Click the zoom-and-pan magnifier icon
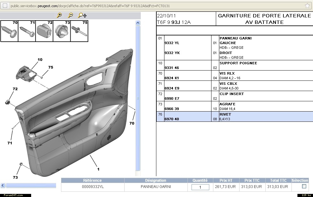The image size is (313, 197). (82, 15)
